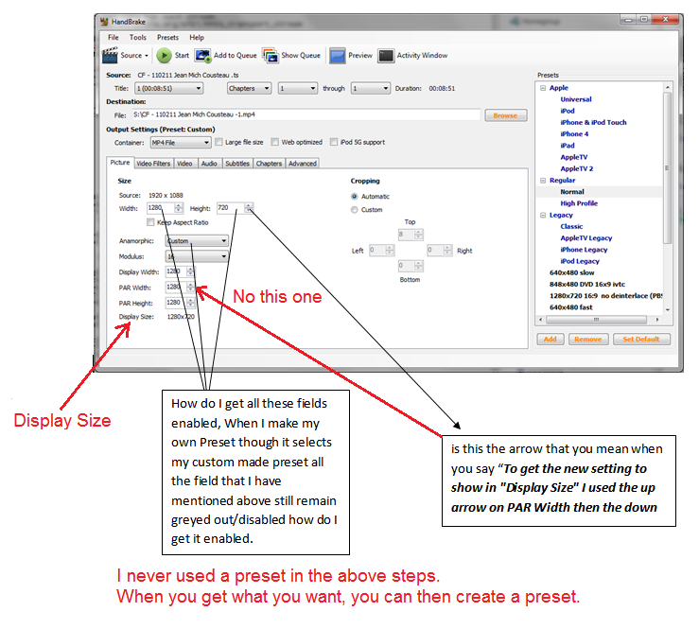
Task: Enable Large file size checkbox
Action: (218, 142)
